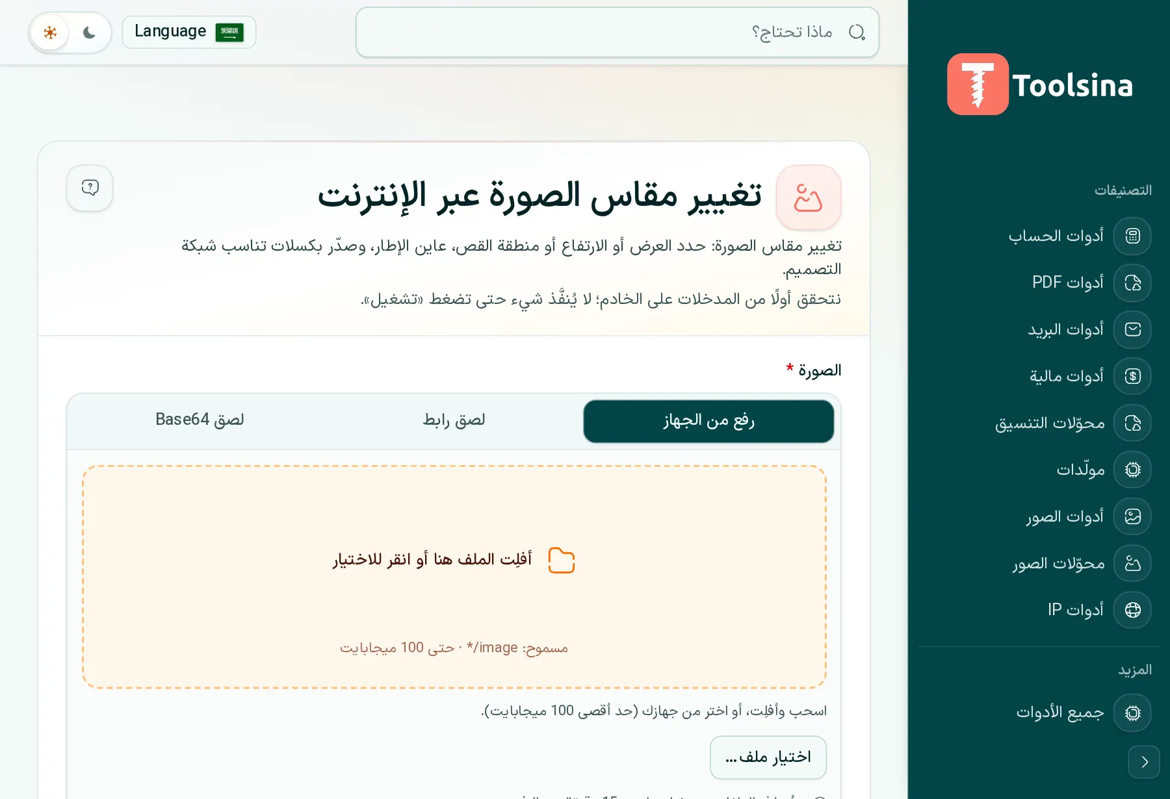Click the envelope icon beside أدوات البريد
The image size is (1170, 799).
coord(1132,329)
